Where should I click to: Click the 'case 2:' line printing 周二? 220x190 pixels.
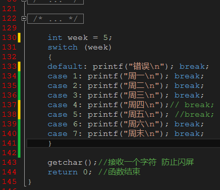126,86
